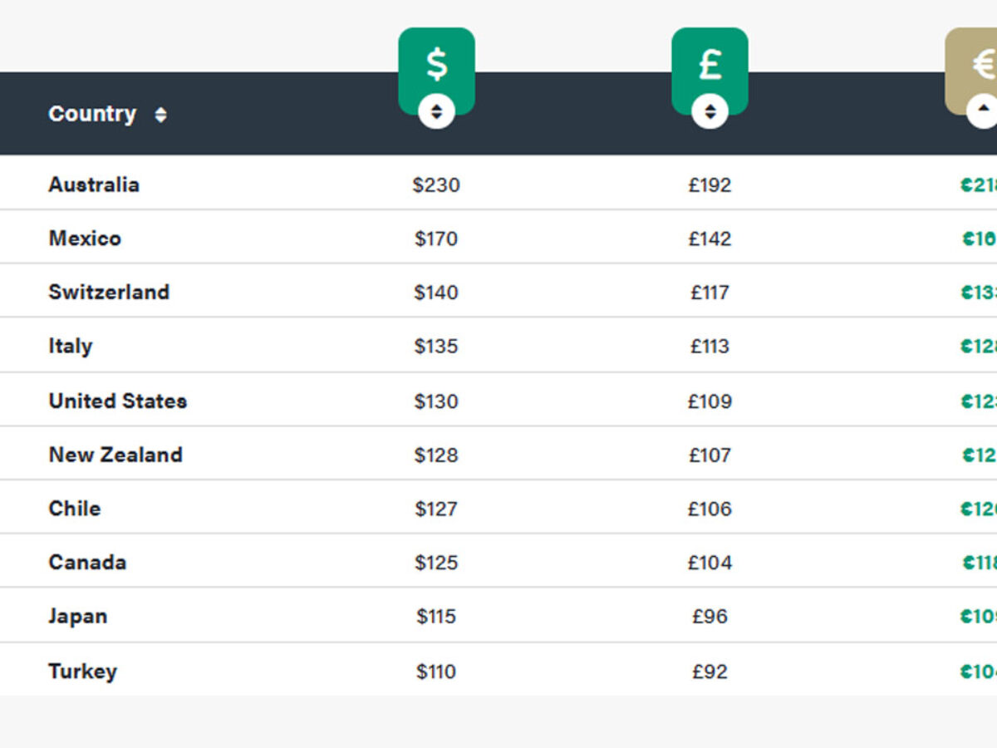Select United States in the table
997x748 pixels.
(x=118, y=401)
